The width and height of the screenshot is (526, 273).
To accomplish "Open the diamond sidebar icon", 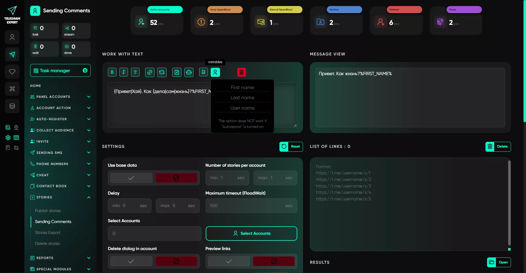I will (12, 72).
